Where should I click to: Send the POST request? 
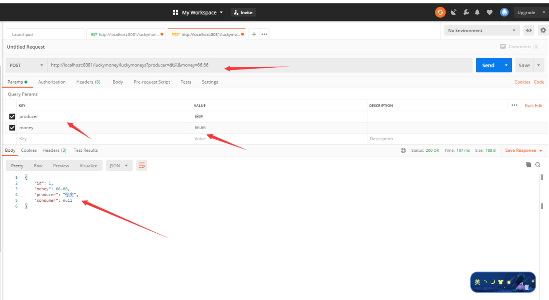[488, 65]
